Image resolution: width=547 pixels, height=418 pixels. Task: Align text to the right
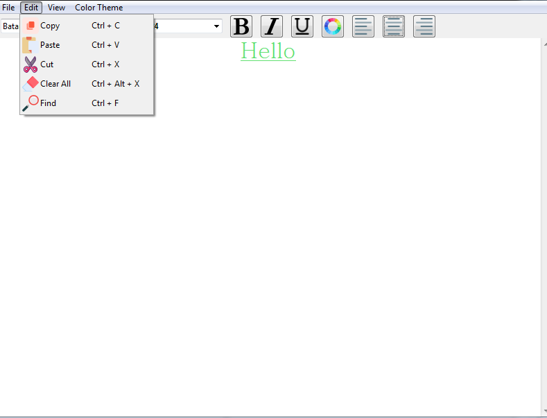coord(424,26)
